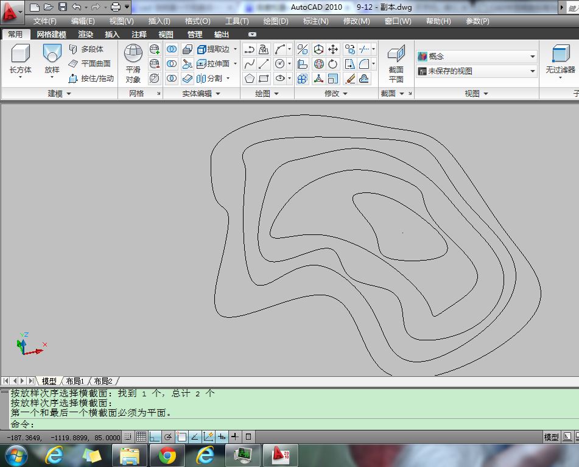Switch to the 渲染 ribbon tab
Viewport: 579px width, 467px height.
[x=86, y=35]
